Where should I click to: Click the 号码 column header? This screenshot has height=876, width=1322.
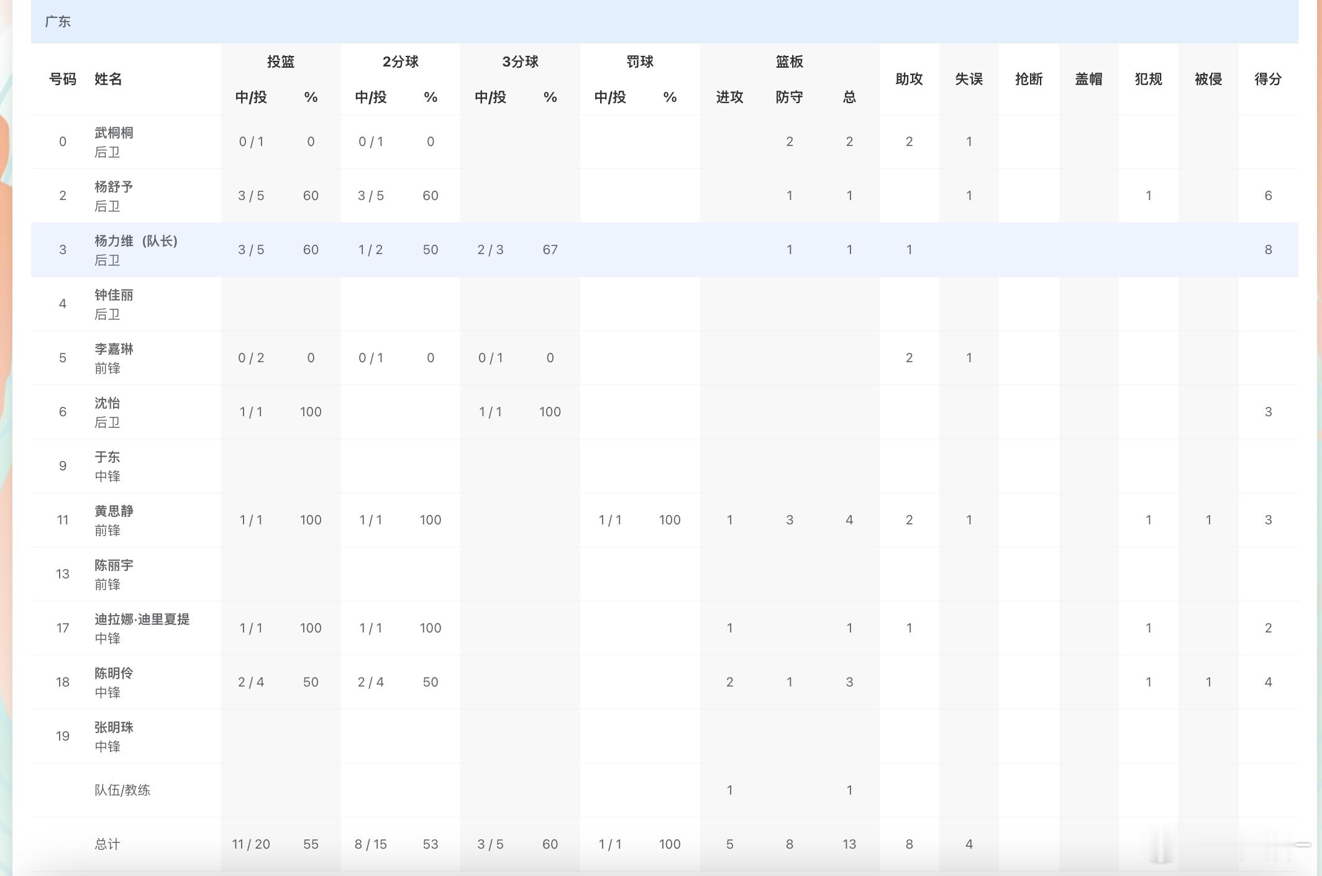[63, 79]
